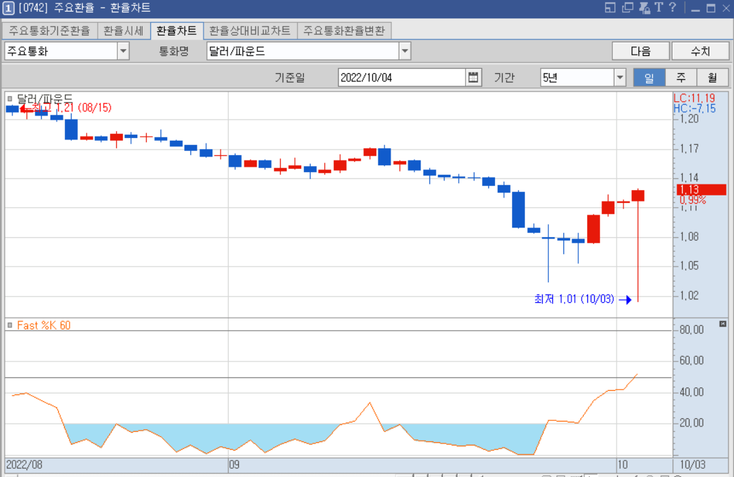734x477 pixels.
Task: Click the 10 month time axis label
Action: (623, 465)
